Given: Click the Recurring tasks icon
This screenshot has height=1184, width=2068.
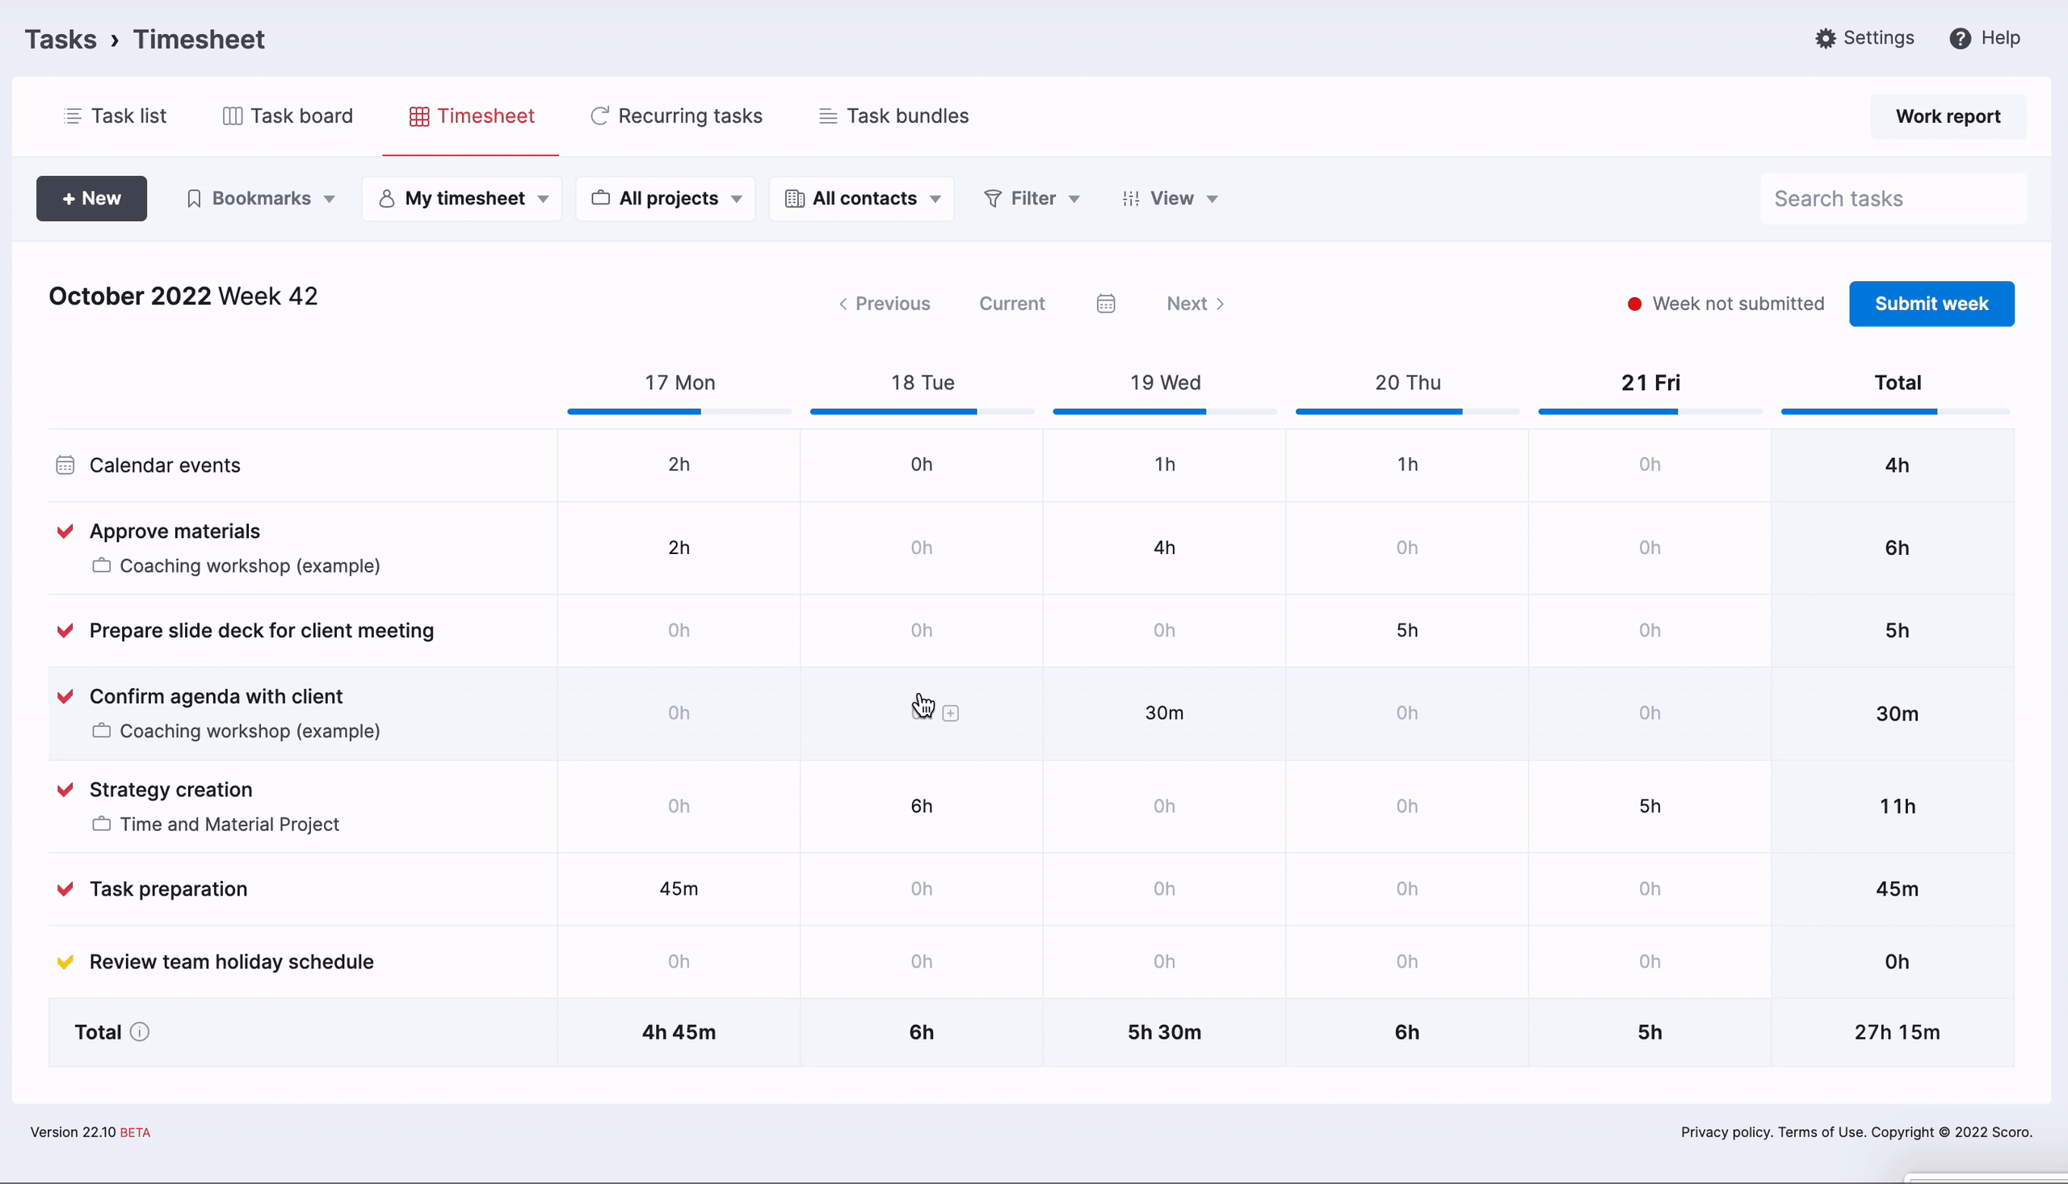Looking at the screenshot, I should tap(598, 115).
